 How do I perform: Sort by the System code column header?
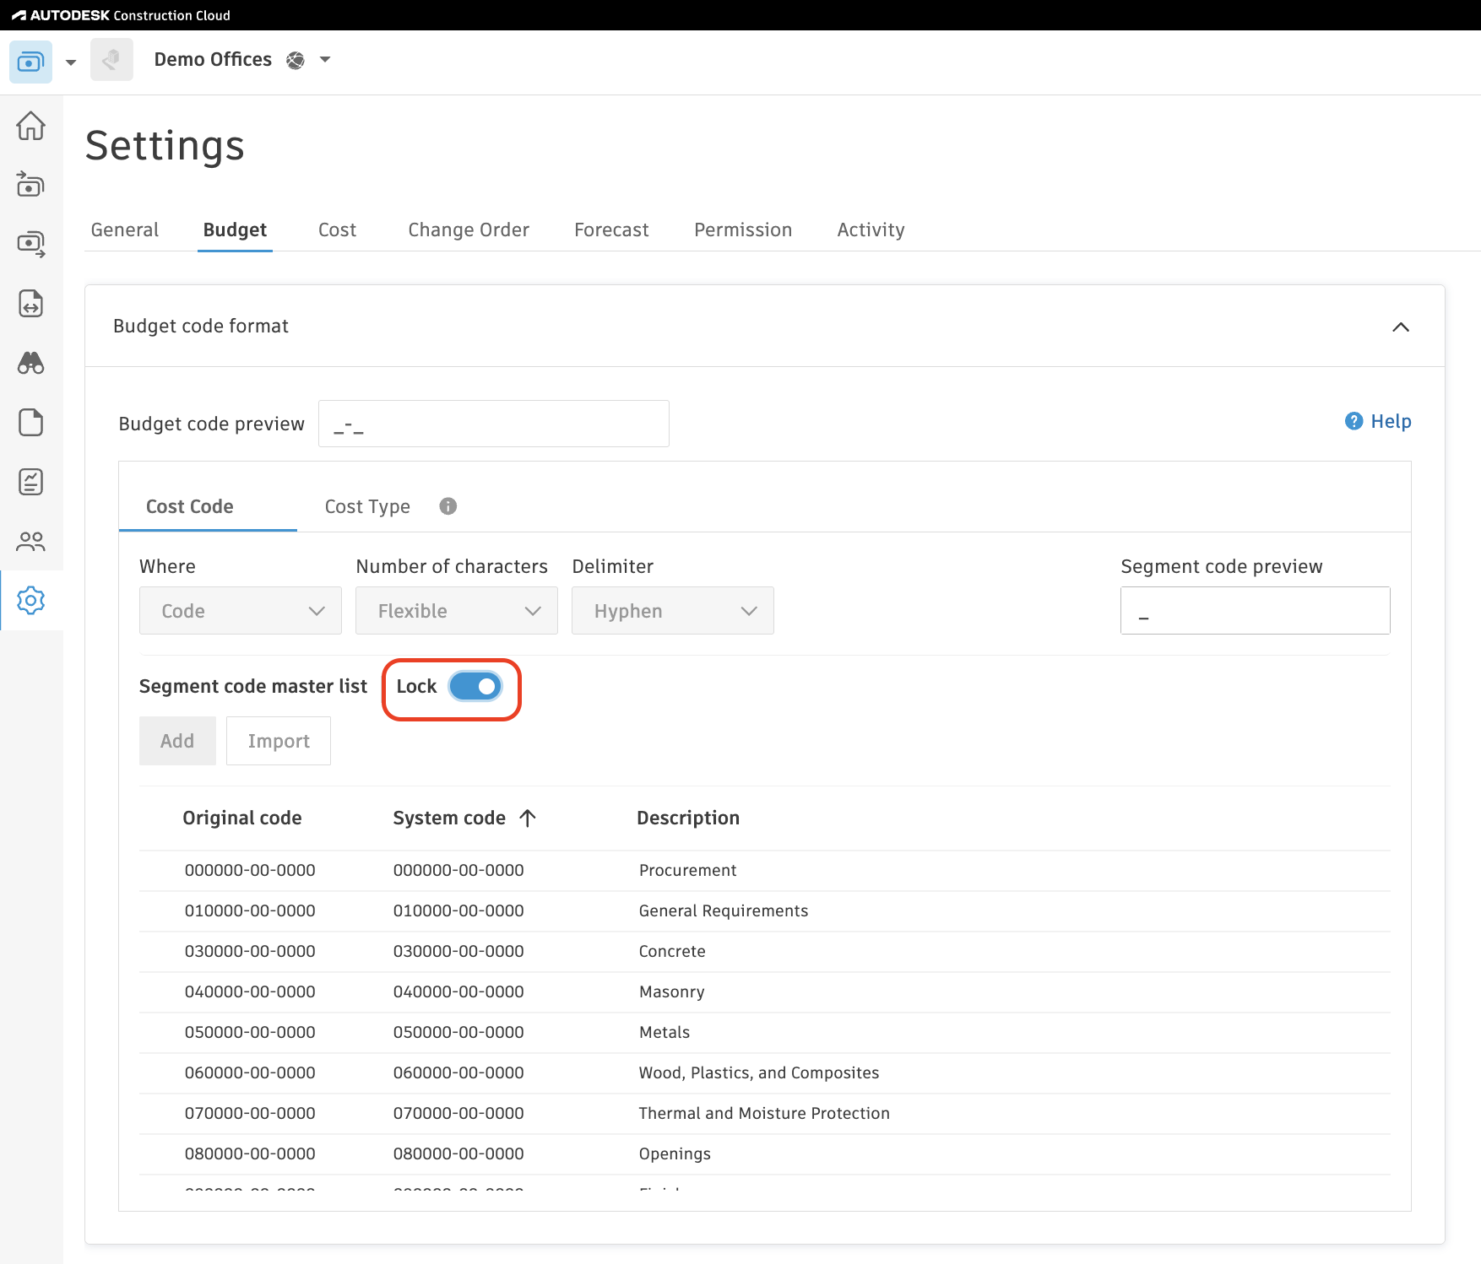pos(449,818)
